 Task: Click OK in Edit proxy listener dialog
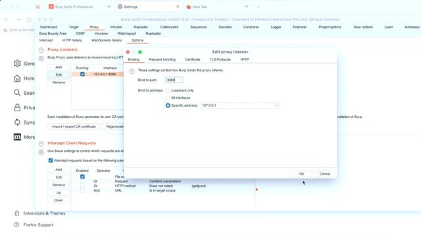point(301,174)
